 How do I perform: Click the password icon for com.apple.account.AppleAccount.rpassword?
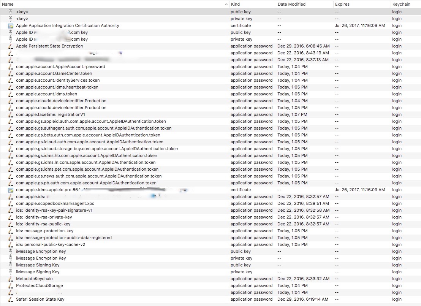pyautogui.click(x=11, y=67)
